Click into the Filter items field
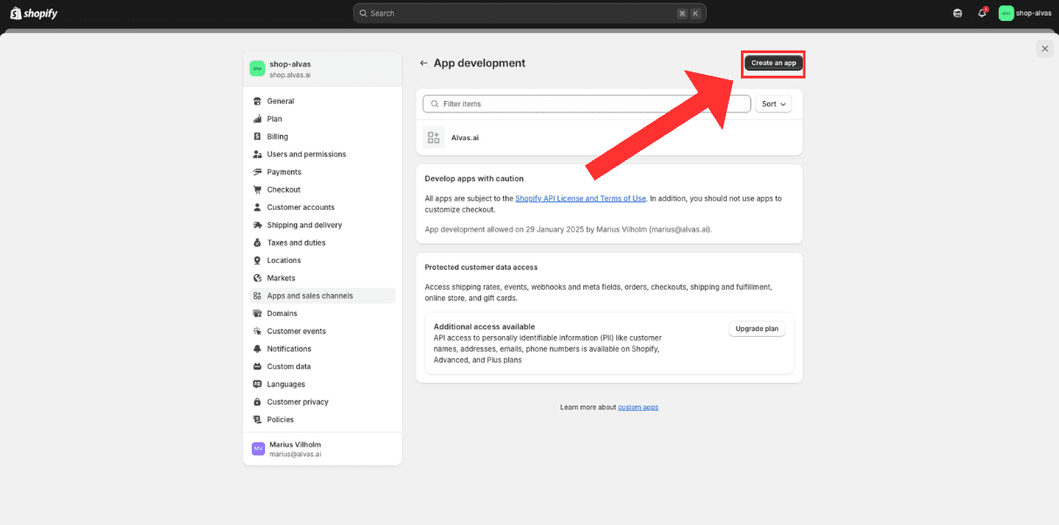The width and height of the screenshot is (1059, 525). (x=587, y=104)
